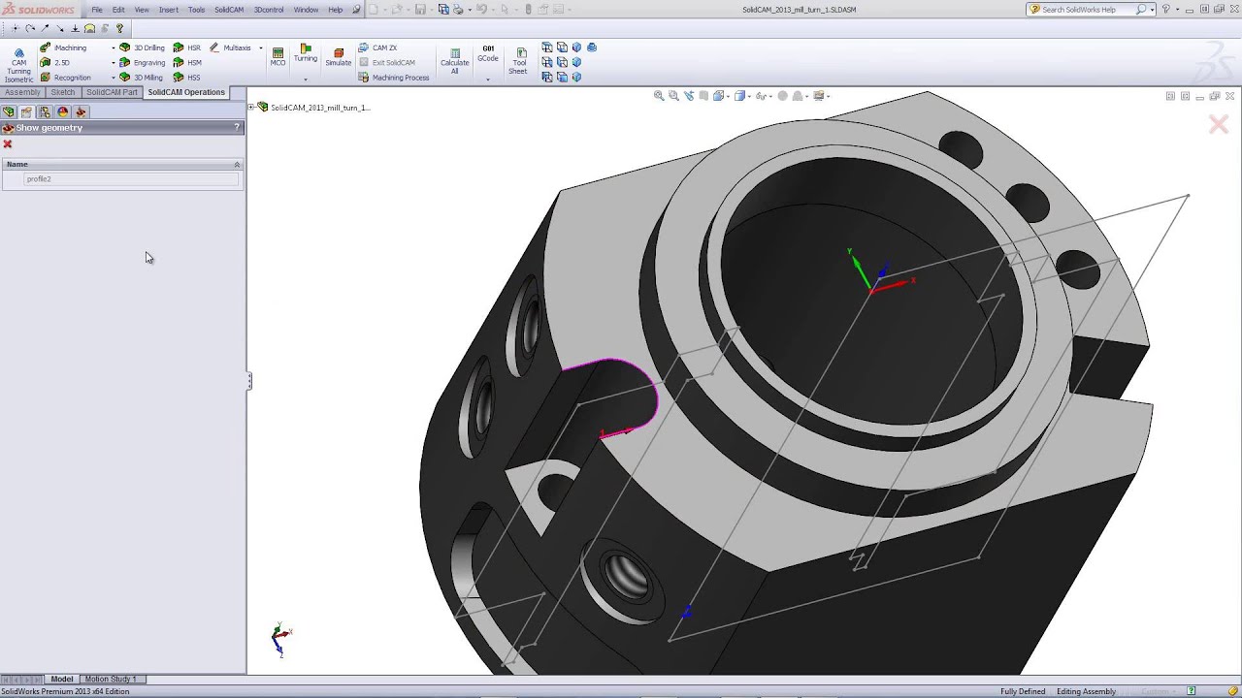Select the Motion Study 1 tab
The image size is (1242, 698).
point(111,680)
